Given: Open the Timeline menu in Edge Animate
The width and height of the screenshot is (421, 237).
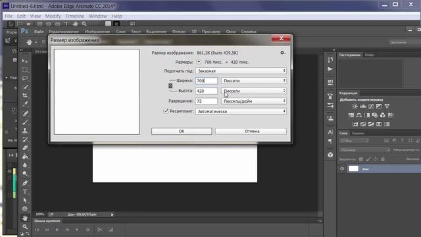Looking at the screenshot, I should click(75, 16).
